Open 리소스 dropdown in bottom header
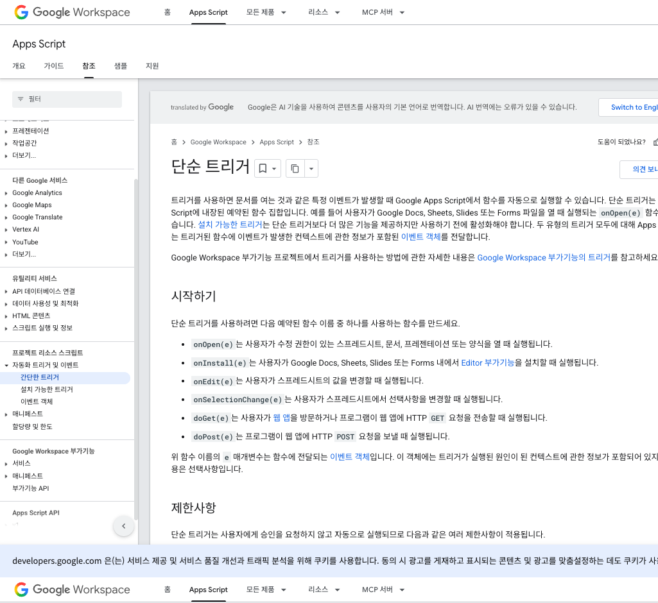Image resolution: width=658 pixels, height=603 pixels. 324,590
